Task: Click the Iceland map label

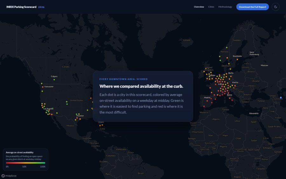Action: coord(187,40)
